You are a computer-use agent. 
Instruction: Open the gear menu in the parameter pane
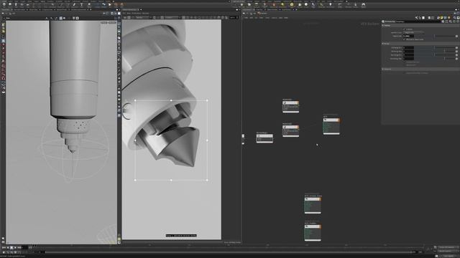[443, 21]
